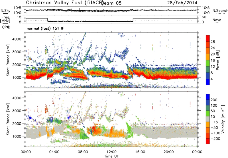The width and height of the screenshot is (228, 158).
Task: Select the 'Beam 05' label in the header
Action: [x=111, y=3]
